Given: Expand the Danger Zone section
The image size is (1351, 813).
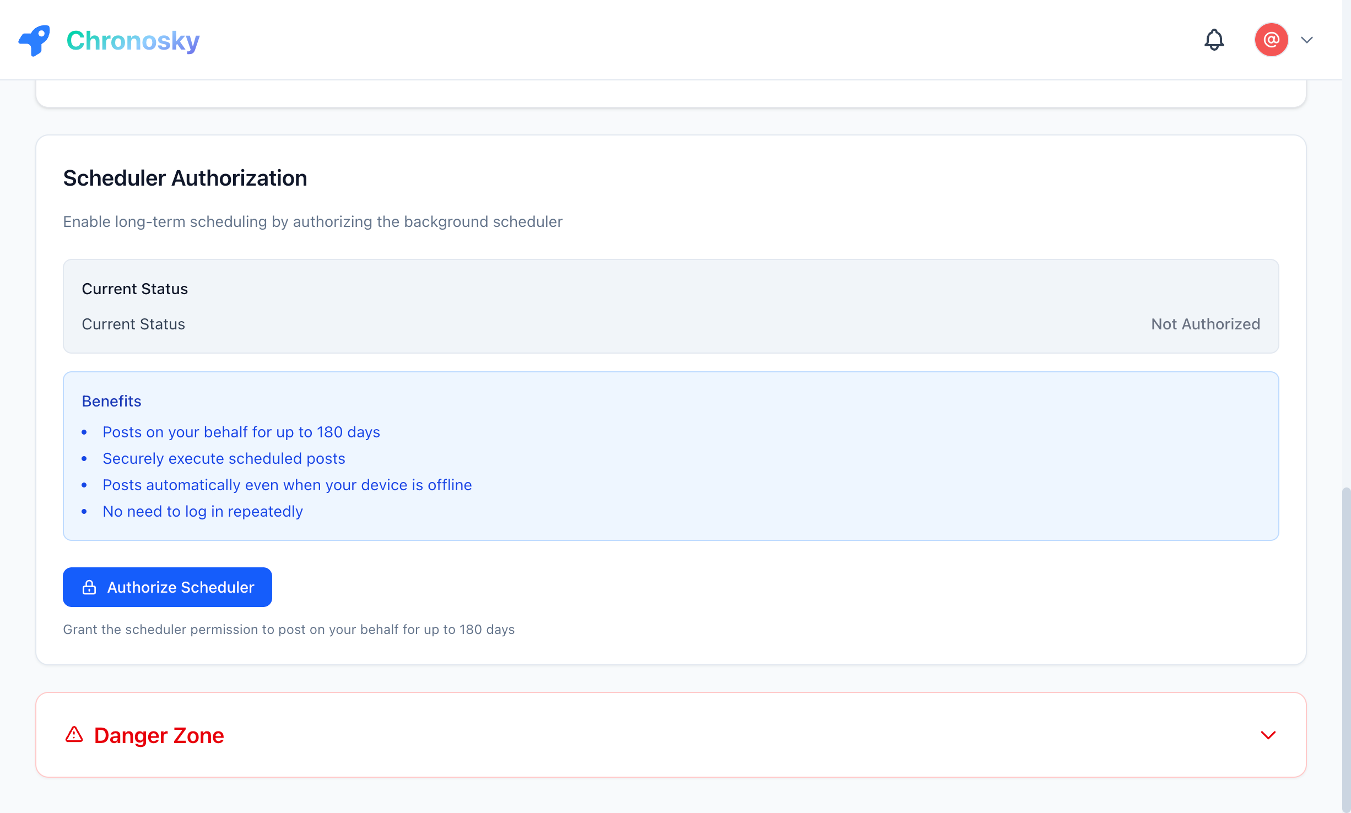Looking at the screenshot, I should (x=1269, y=735).
